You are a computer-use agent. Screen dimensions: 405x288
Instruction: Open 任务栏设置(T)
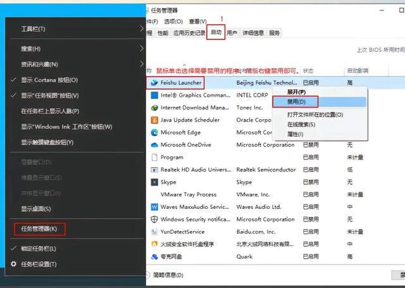(39, 264)
